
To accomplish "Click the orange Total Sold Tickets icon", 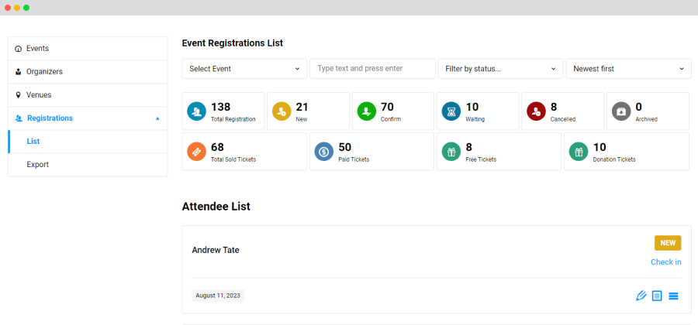I will pos(196,152).
